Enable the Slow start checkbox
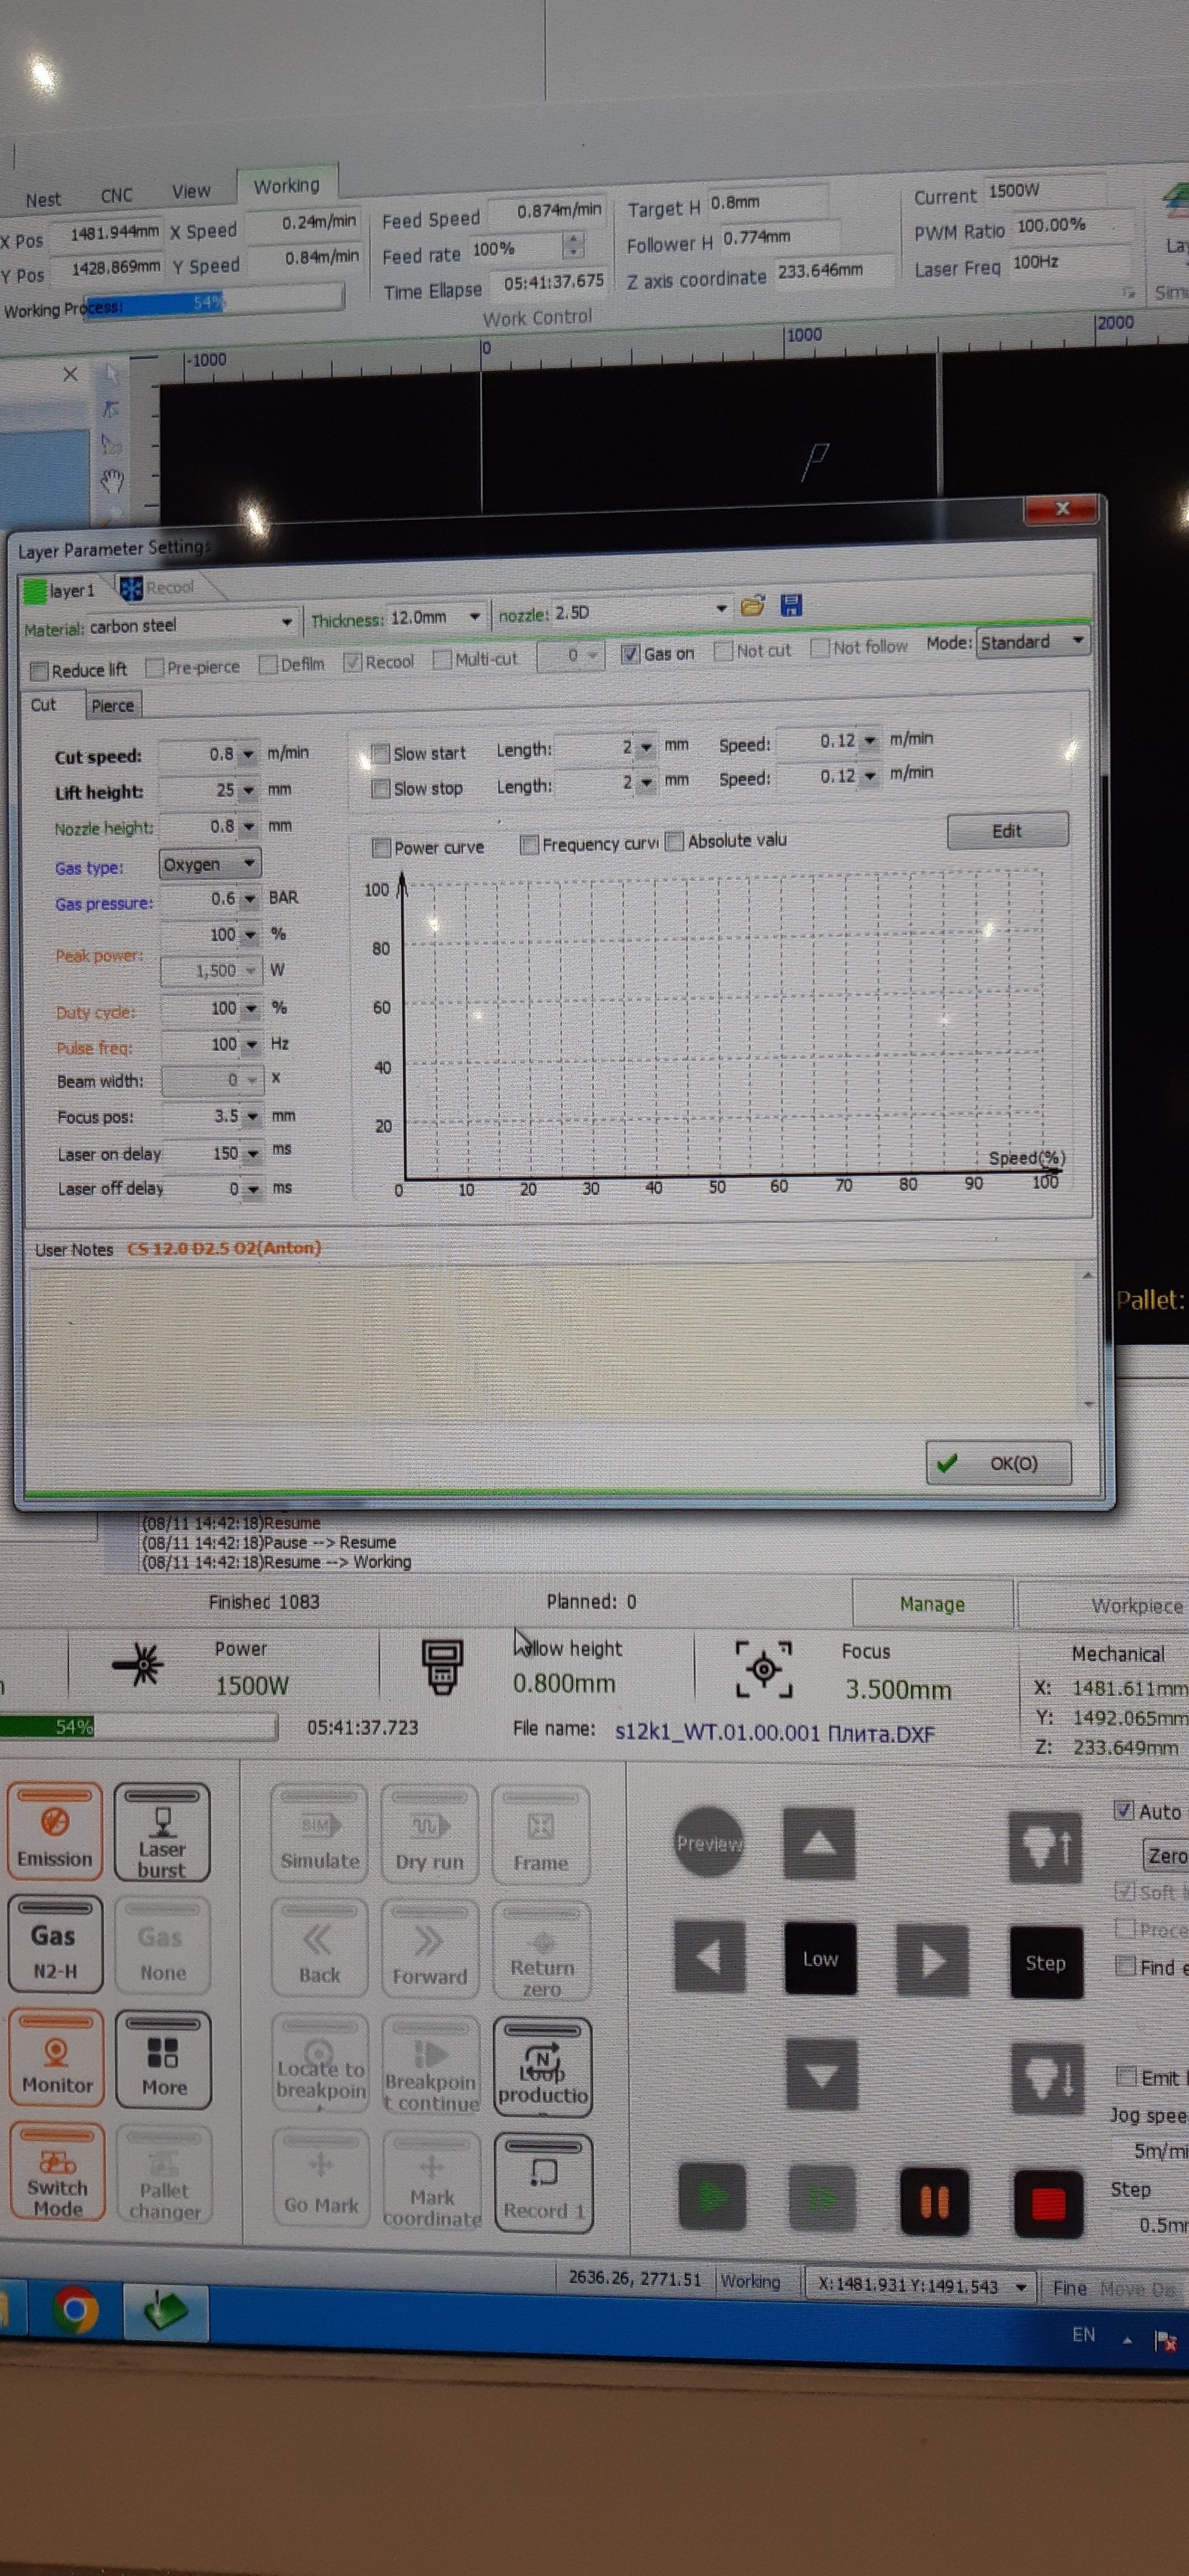The width and height of the screenshot is (1189, 2576). tap(381, 753)
